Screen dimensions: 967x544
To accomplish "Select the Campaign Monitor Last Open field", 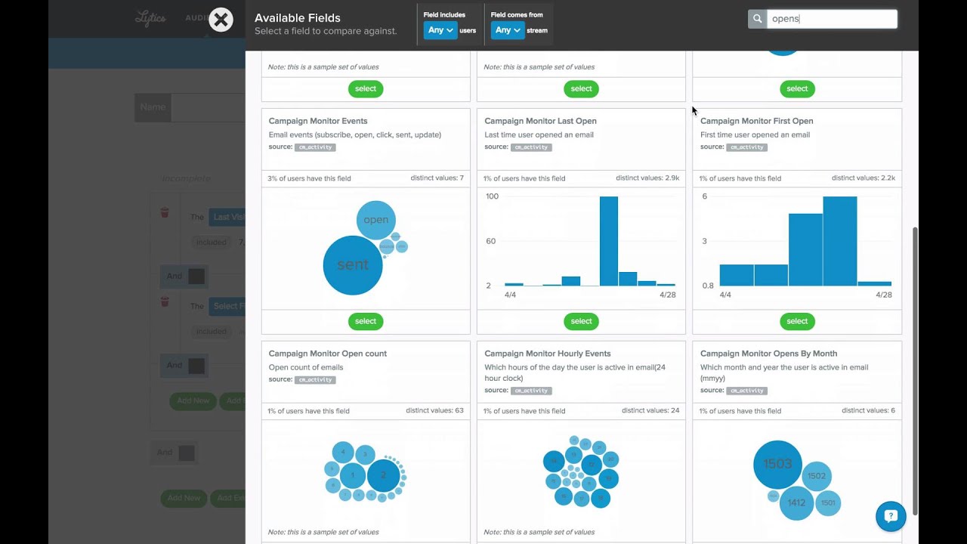I will tap(581, 321).
